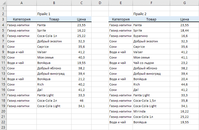The width and height of the screenshot is (199, 130).
Task: Click the price cell '40,3'
Action: (81, 57)
